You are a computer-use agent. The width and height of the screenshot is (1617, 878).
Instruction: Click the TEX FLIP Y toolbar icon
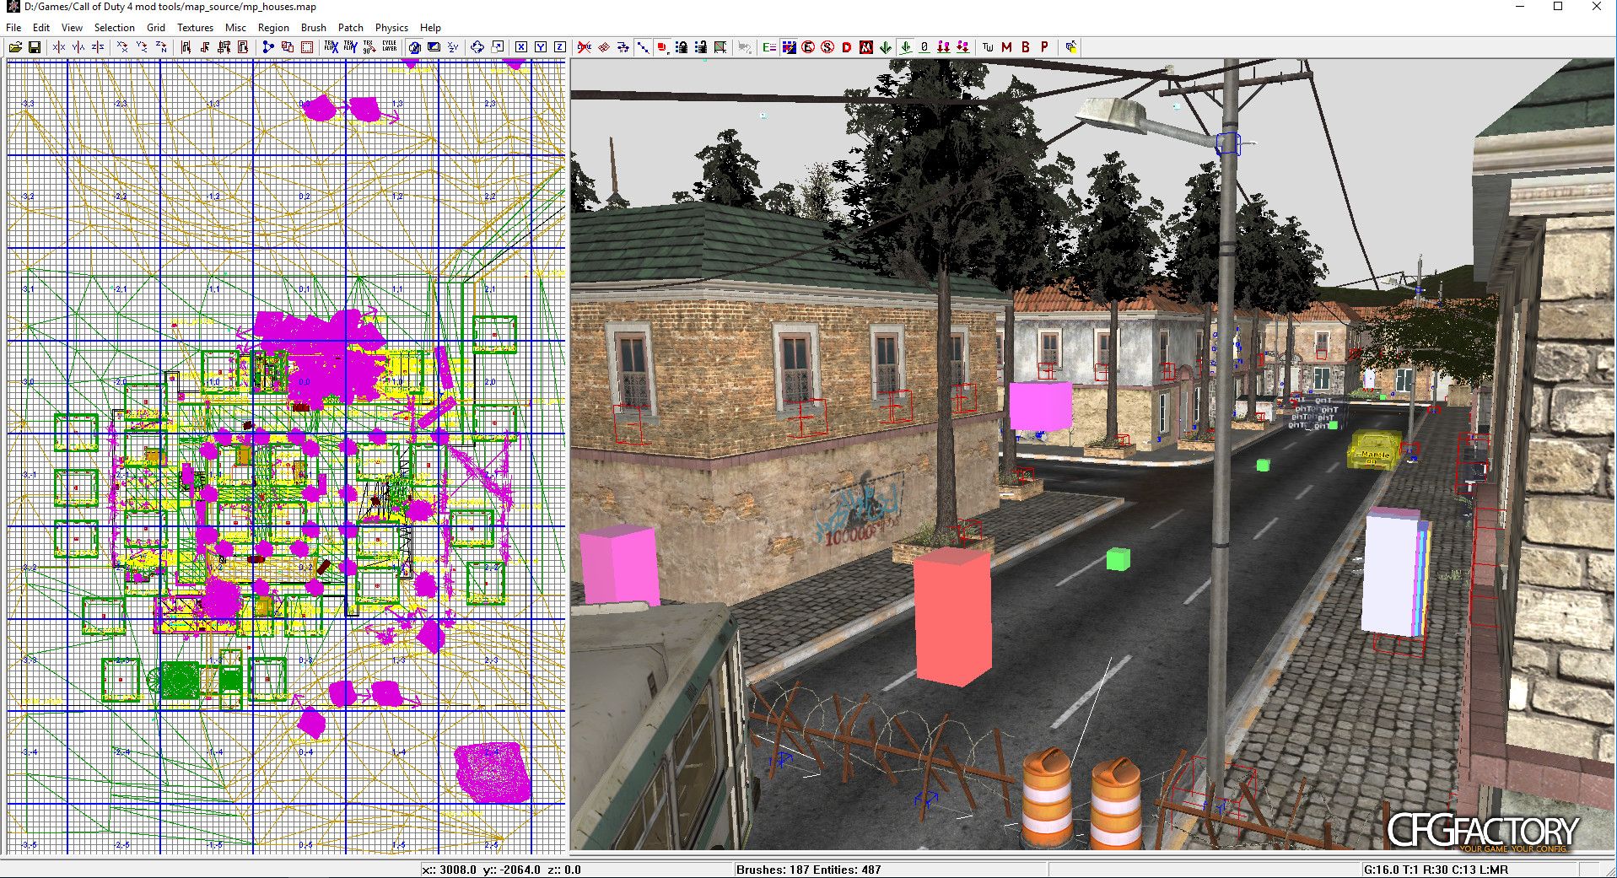pyautogui.click(x=350, y=47)
